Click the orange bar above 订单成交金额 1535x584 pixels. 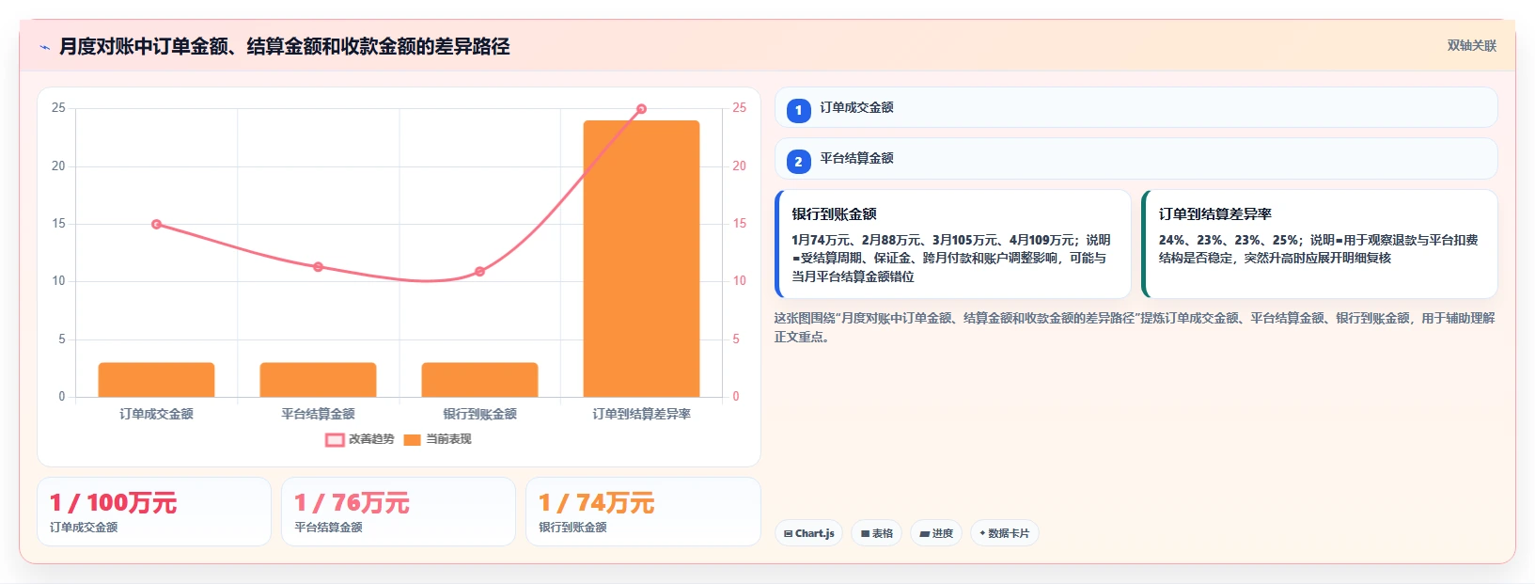[156, 380]
